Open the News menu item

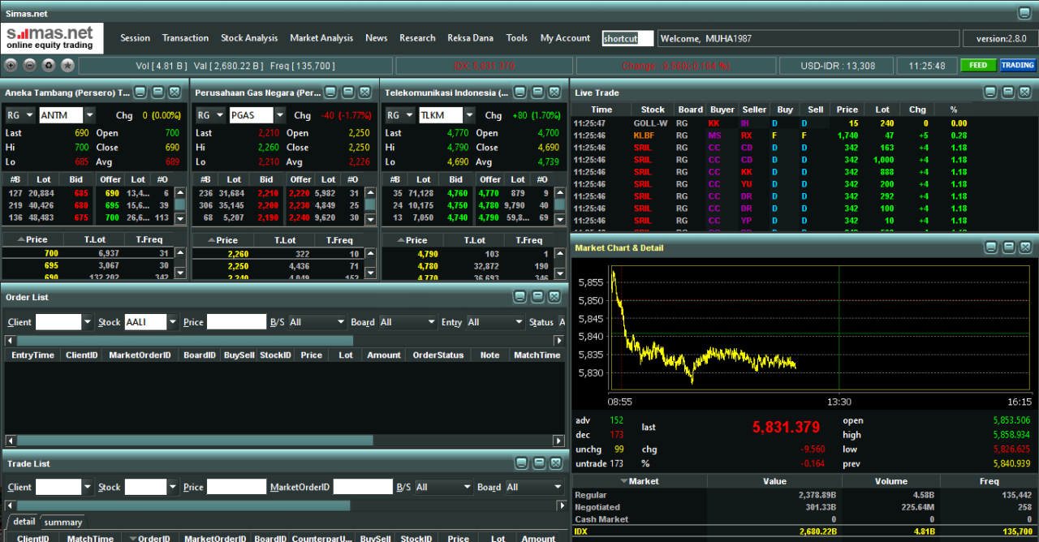click(376, 38)
